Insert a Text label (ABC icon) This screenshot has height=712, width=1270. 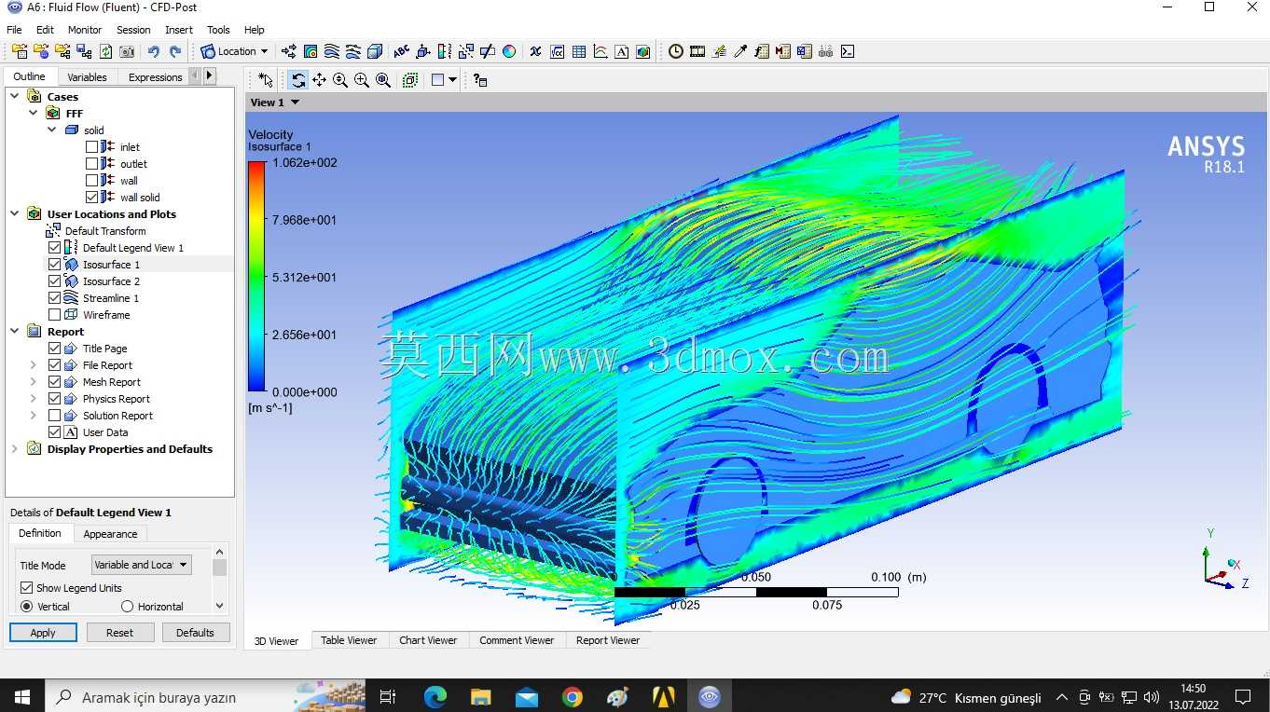coord(401,51)
